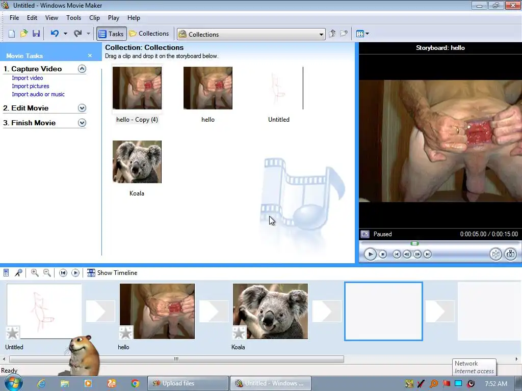Expand the Edit Movie section
Screen dimensions: 522x391
[x=82, y=108]
